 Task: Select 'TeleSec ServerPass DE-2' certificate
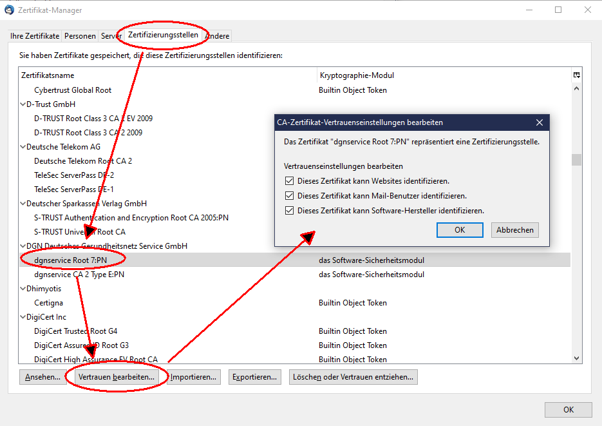pyautogui.click(x=74, y=175)
